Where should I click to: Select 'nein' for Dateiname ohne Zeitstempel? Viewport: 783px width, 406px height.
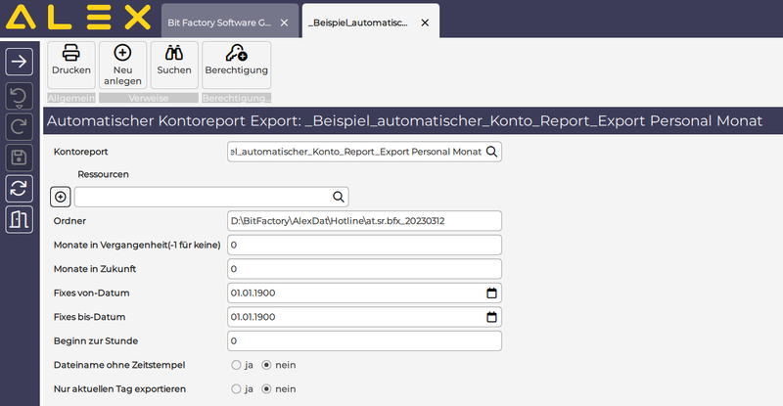coord(267,365)
